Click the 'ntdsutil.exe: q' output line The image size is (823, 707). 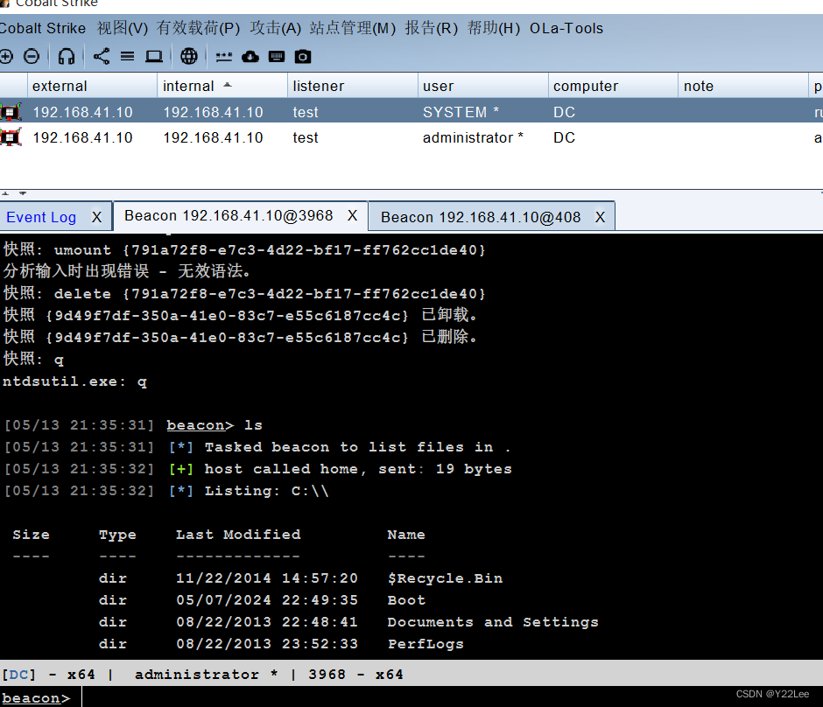coord(74,381)
